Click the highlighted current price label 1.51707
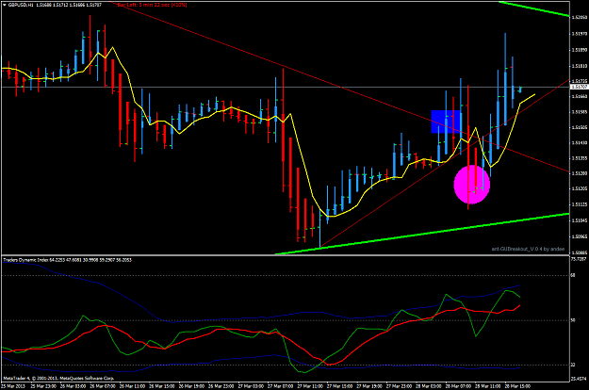 coord(580,87)
